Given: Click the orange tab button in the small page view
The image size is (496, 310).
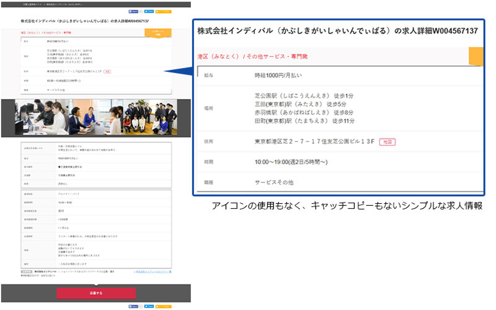Looking at the screenshot, I should click(x=158, y=33).
